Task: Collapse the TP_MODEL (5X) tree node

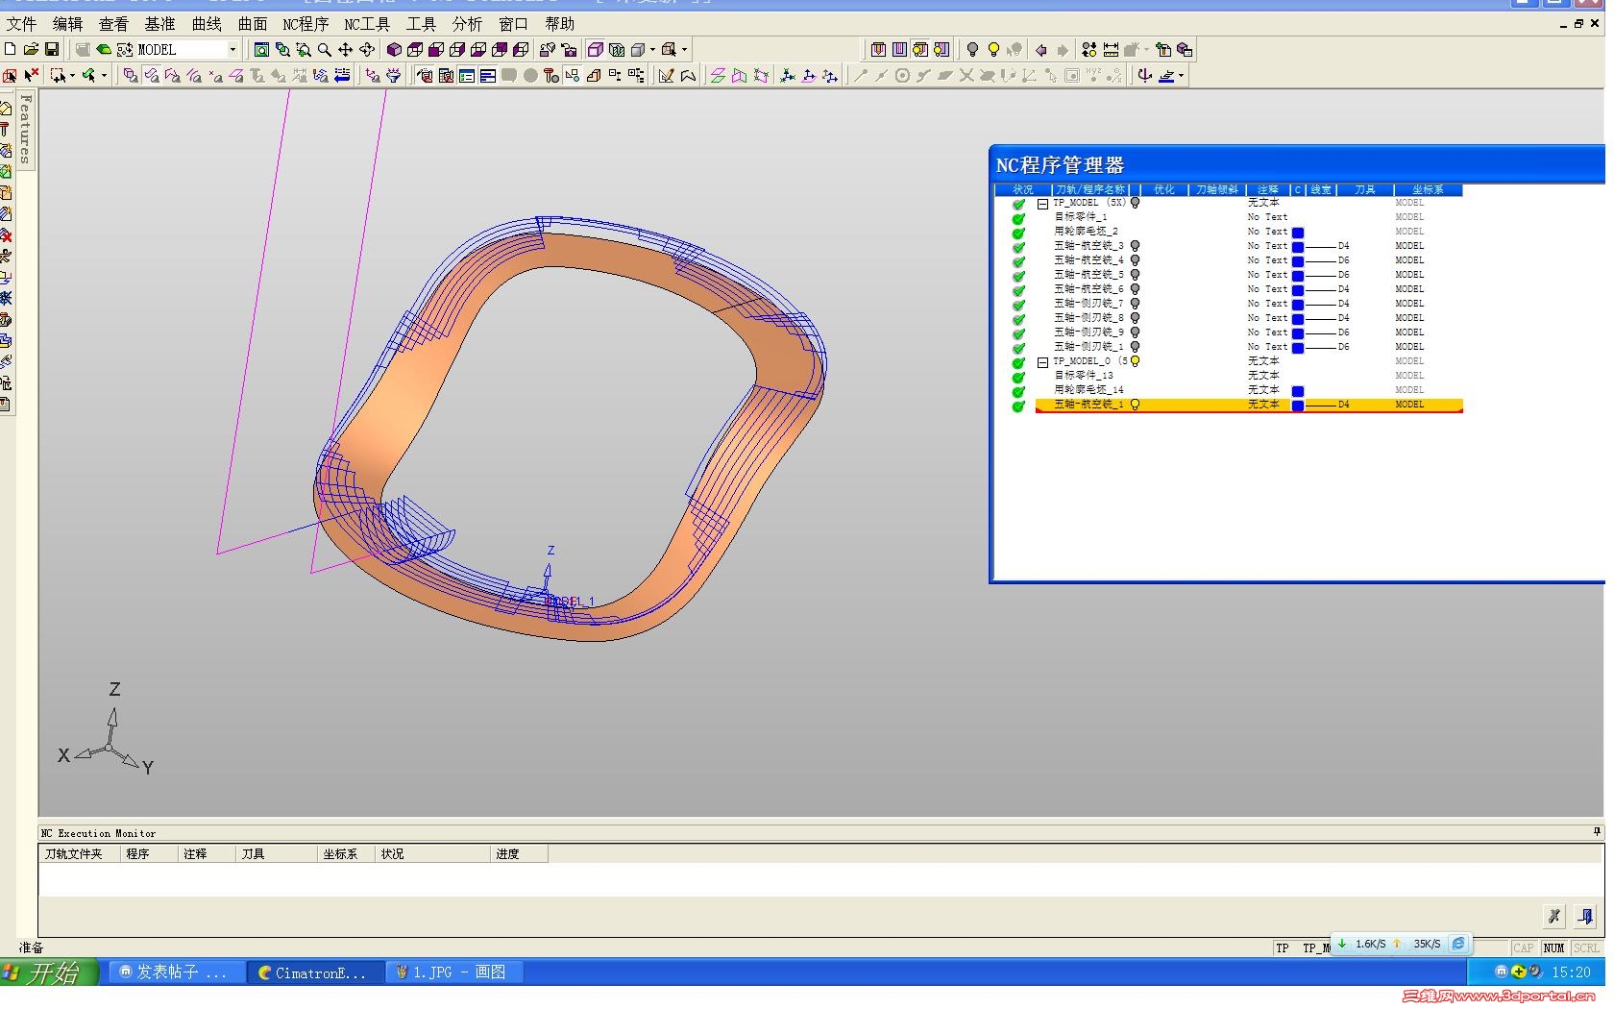Action: click(x=1042, y=204)
